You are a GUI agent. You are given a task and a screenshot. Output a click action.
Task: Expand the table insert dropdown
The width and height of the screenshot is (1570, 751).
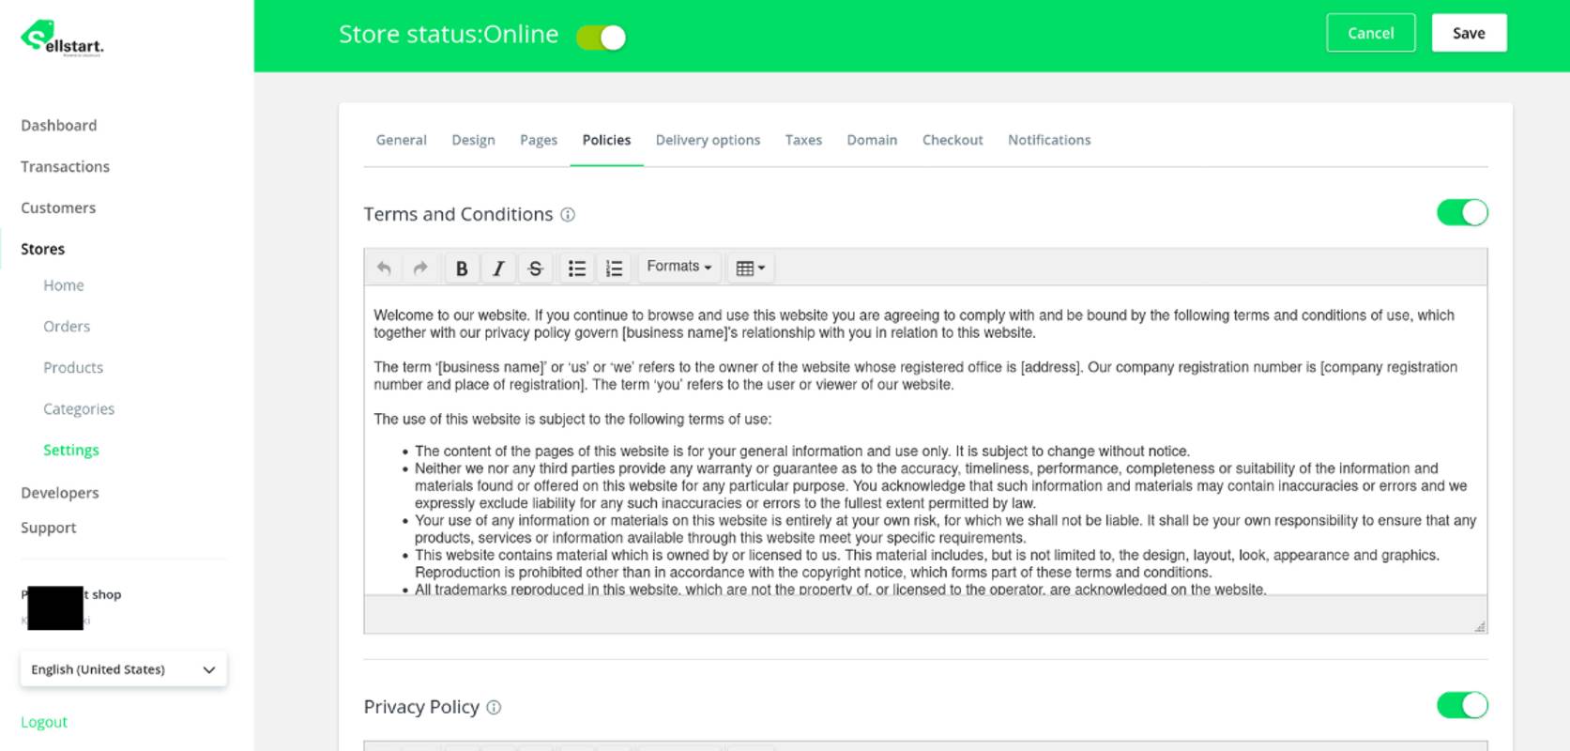[x=750, y=268]
